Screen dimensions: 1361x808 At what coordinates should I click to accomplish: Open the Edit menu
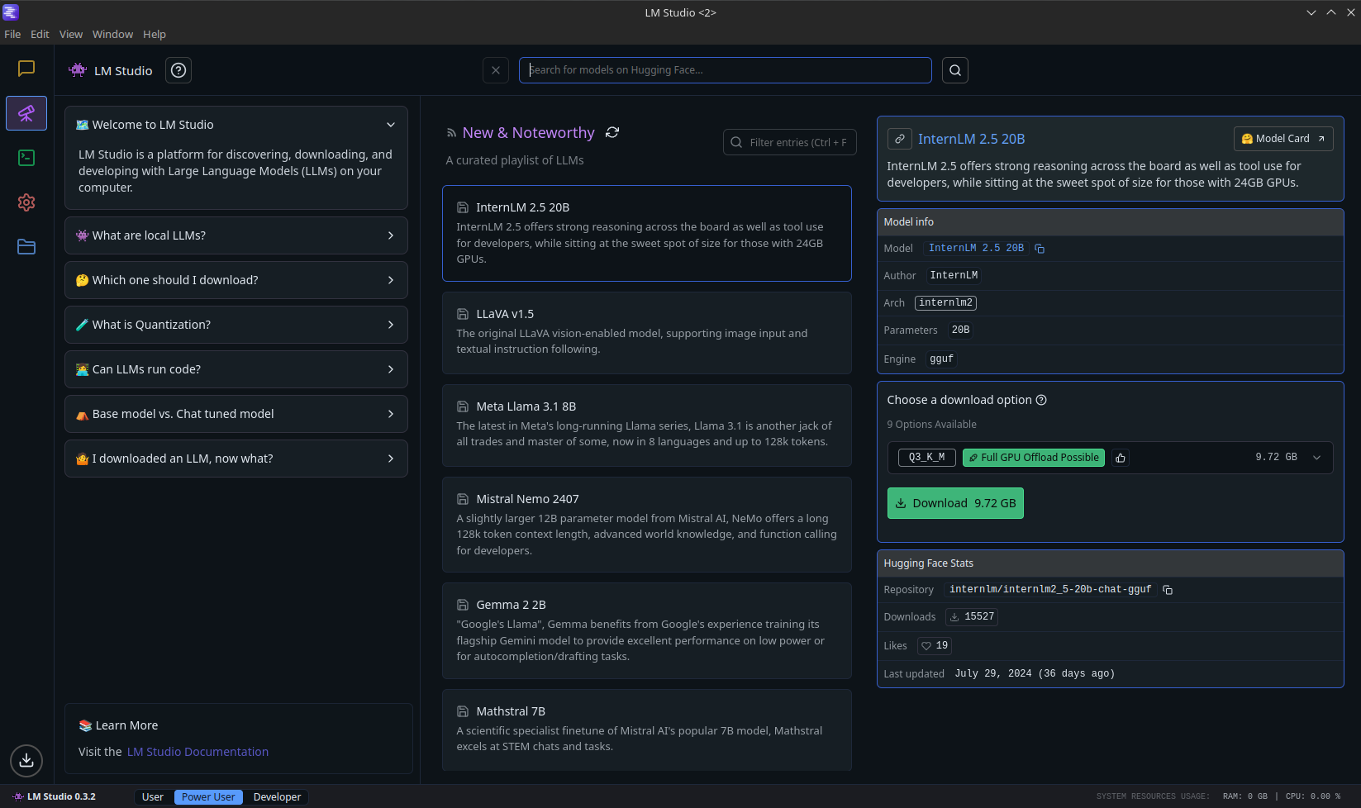tap(40, 34)
